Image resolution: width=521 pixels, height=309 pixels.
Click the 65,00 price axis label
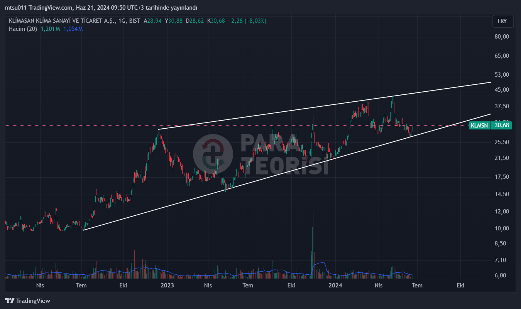click(x=502, y=56)
